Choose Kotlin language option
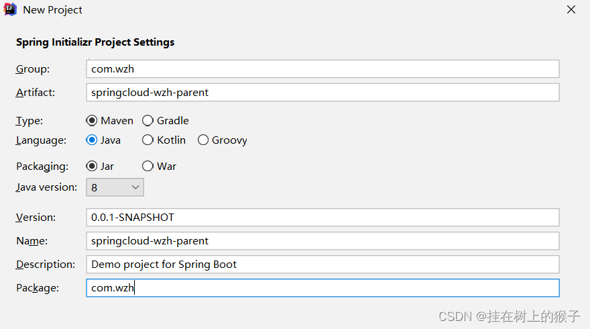 pos(147,140)
